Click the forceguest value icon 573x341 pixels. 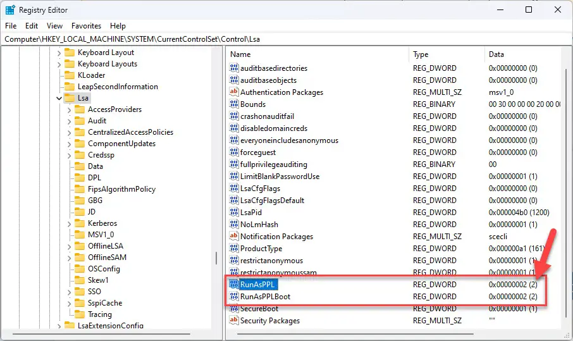234,152
